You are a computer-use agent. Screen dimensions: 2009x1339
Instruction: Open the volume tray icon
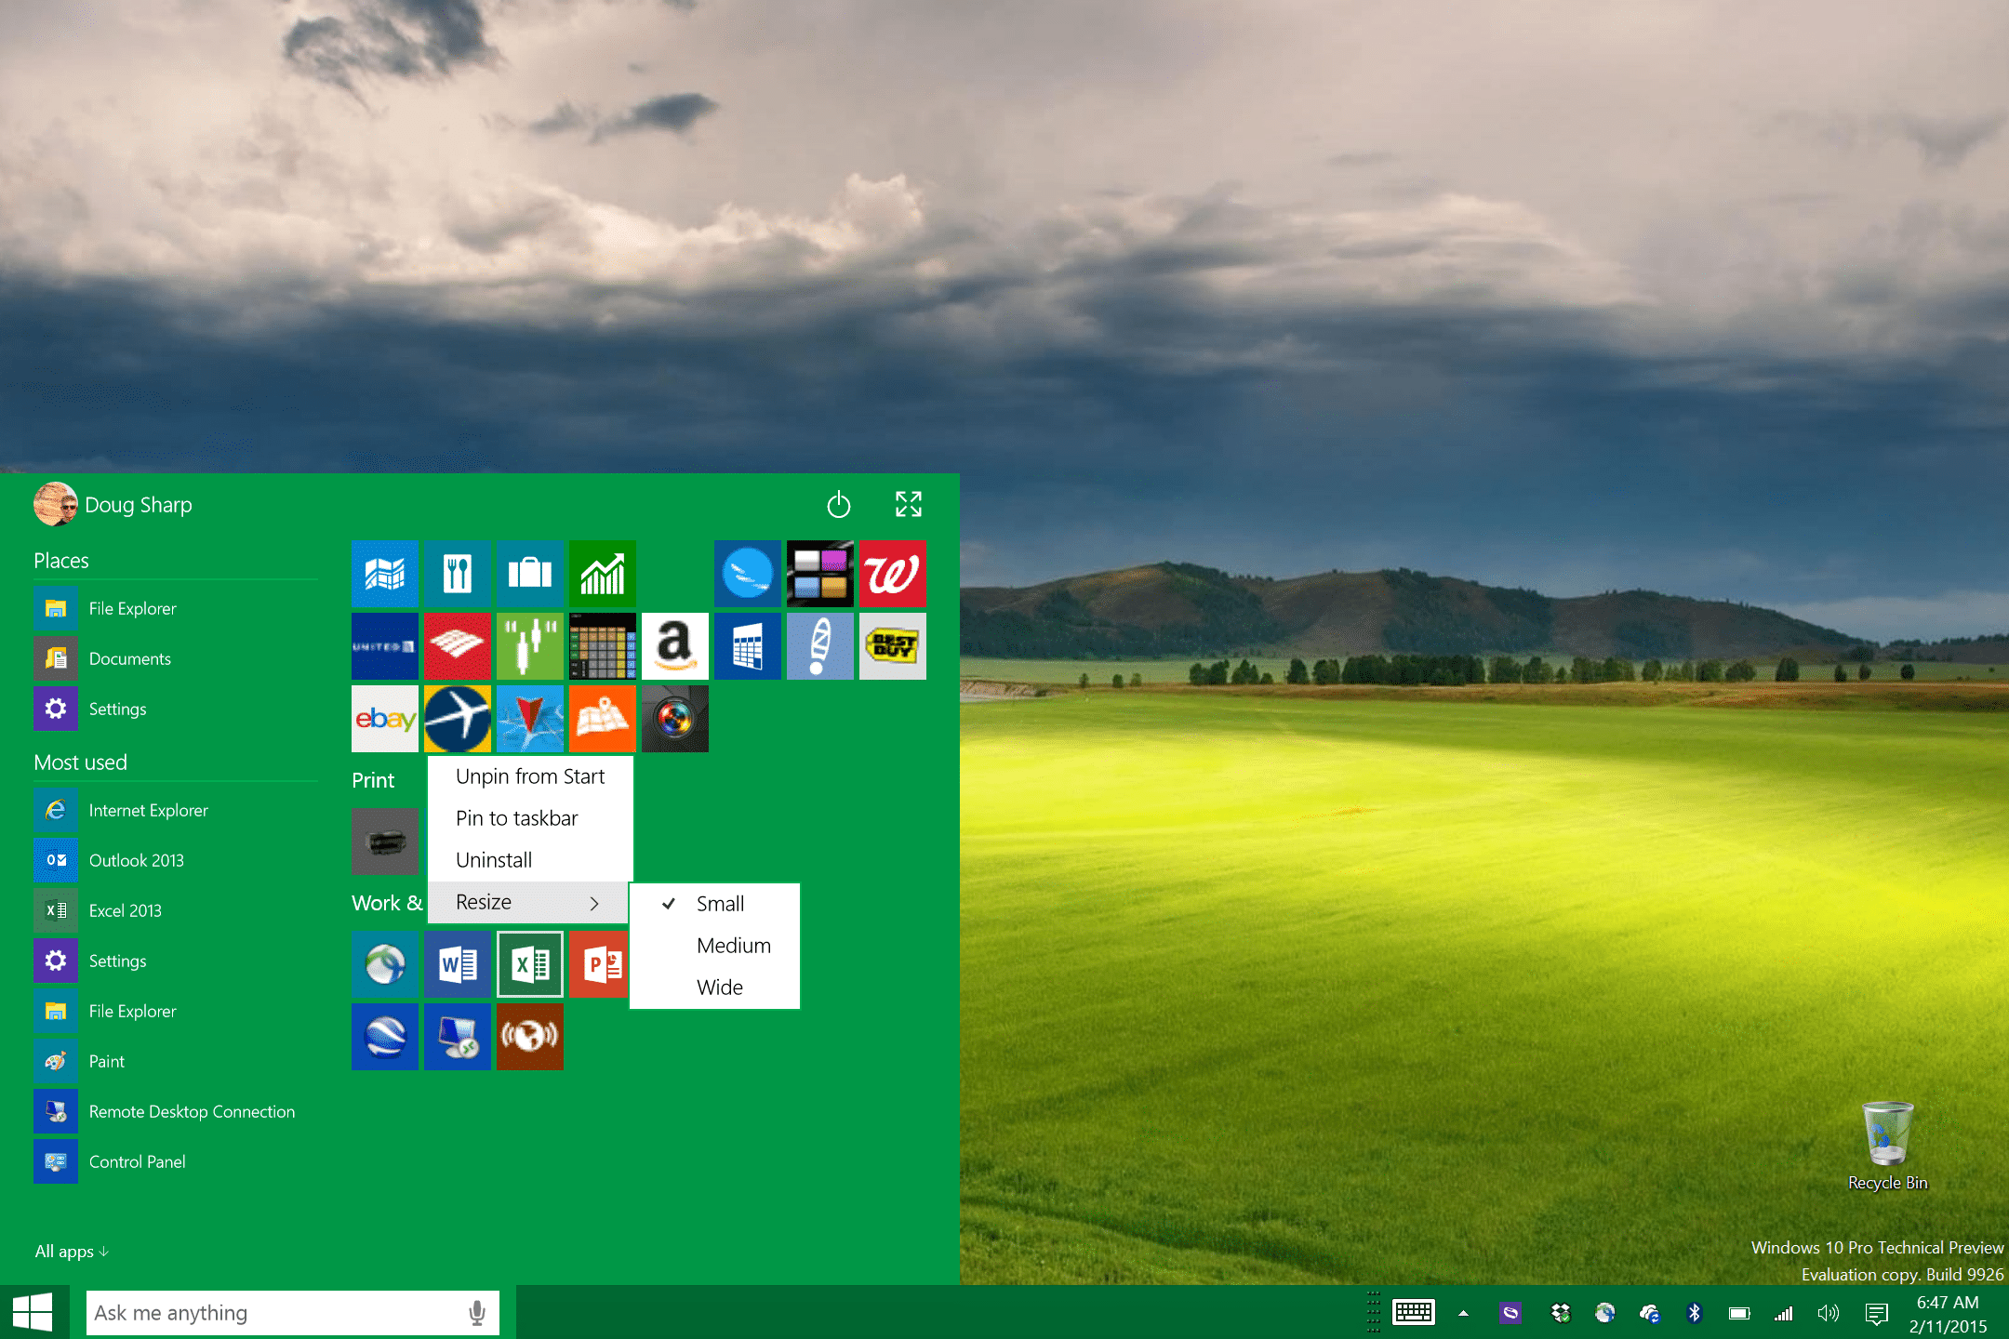[1828, 1313]
